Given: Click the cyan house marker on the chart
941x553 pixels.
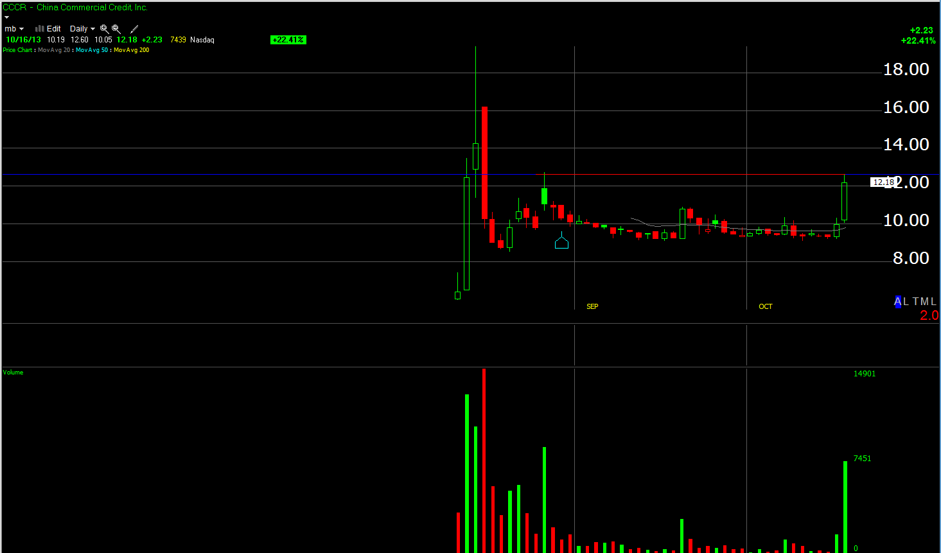Looking at the screenshot, I should 561,241.
